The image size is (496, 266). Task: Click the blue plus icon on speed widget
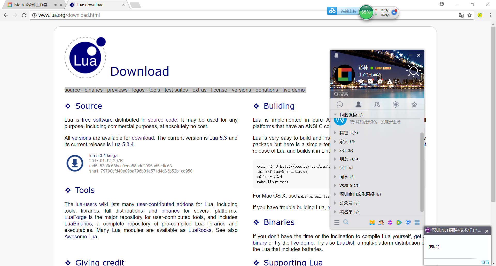coord(394,12)
